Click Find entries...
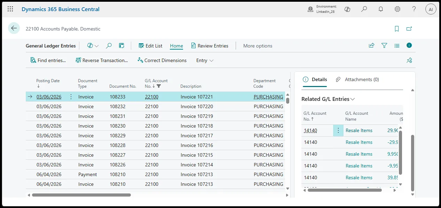Image resolution: width=441 pixels, height=208 pixels. [x=48, y=60]
